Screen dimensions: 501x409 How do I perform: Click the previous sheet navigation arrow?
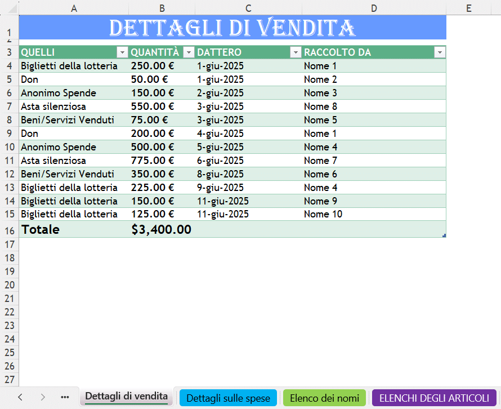point(21,397)
